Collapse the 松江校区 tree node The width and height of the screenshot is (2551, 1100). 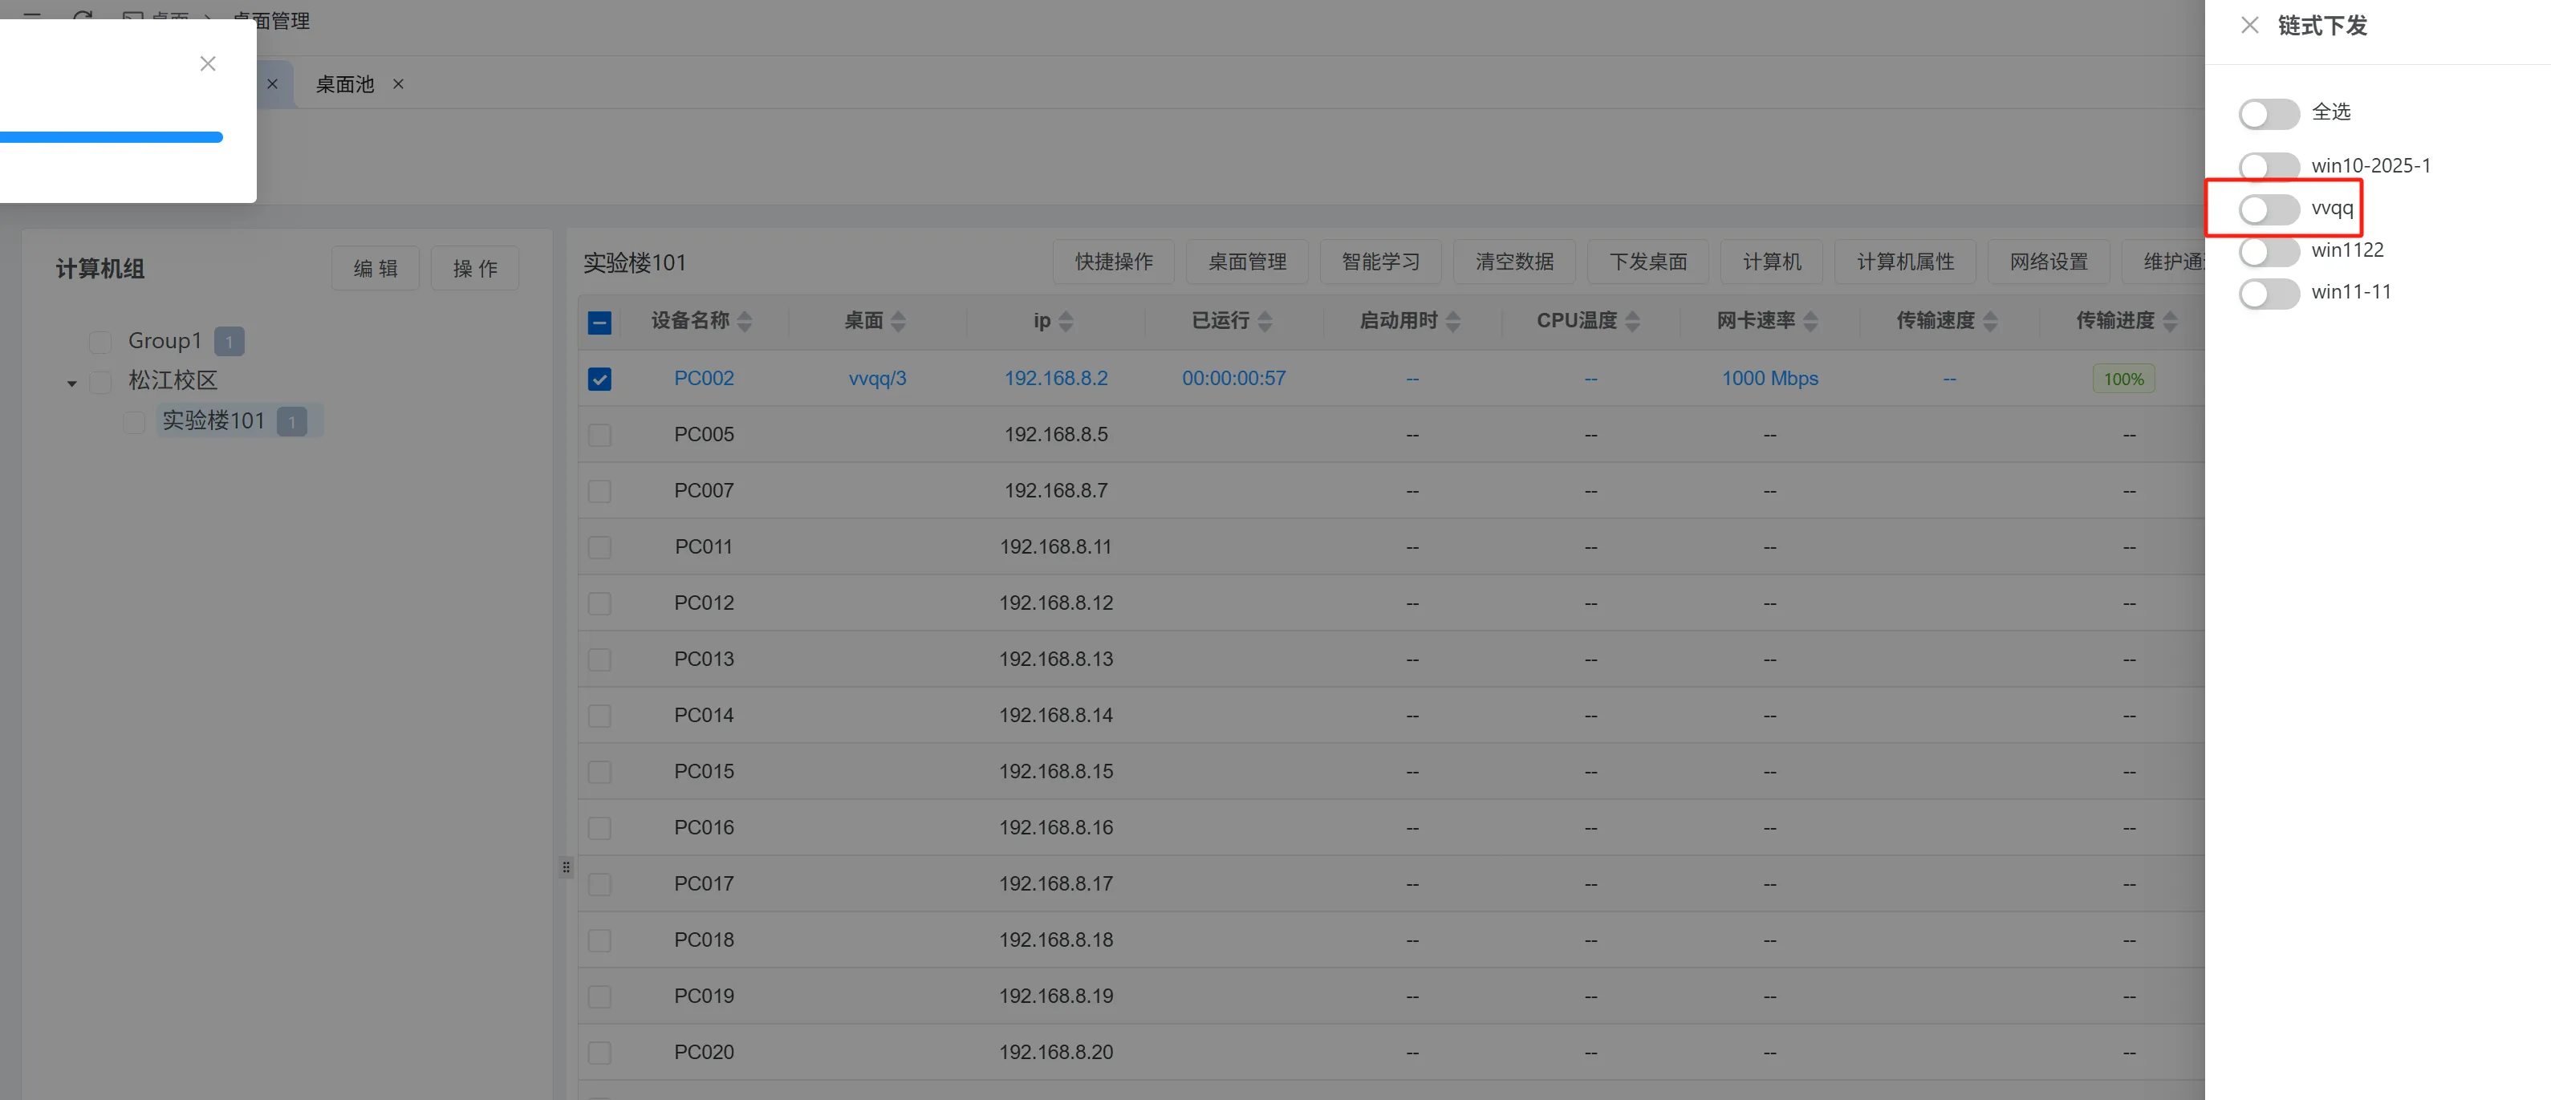click(x=71, y=384)
